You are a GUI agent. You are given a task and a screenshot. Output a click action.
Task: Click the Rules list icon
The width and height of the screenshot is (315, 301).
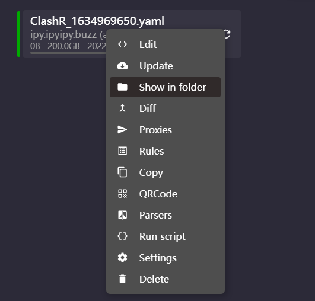(x=122, y=151)
